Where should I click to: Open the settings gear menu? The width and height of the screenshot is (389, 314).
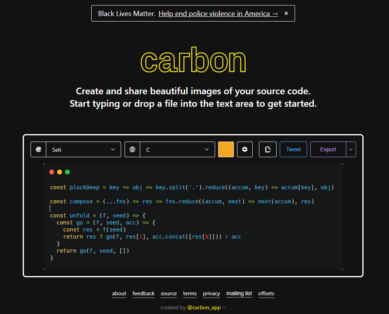click(244, 149)
